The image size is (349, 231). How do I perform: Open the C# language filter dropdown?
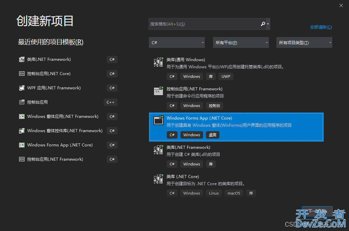pos(177,43)
